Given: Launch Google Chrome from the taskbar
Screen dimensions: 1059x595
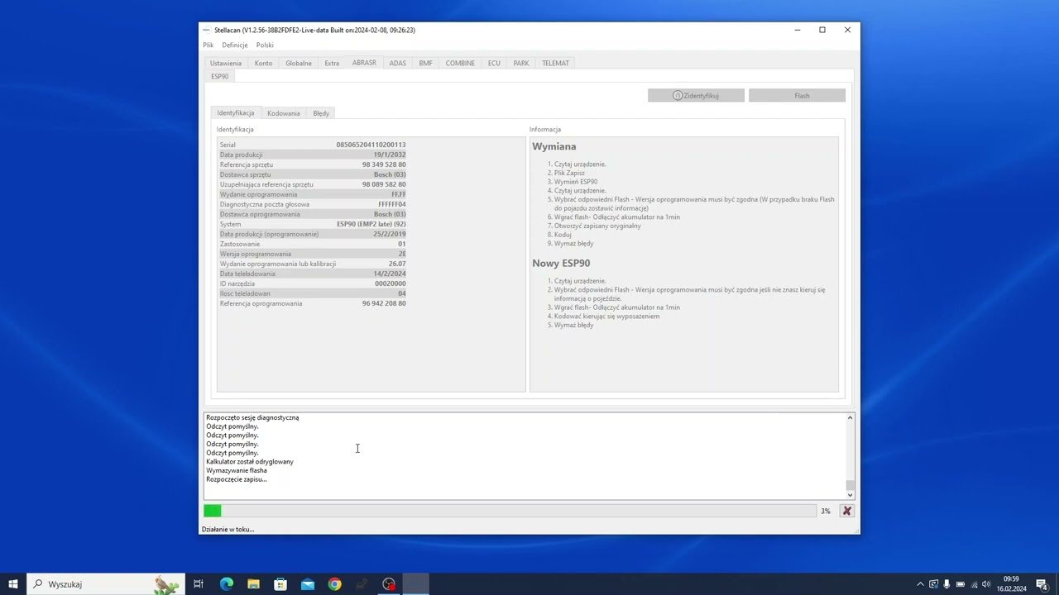Looking at the screenshot, I should (334, 584).
